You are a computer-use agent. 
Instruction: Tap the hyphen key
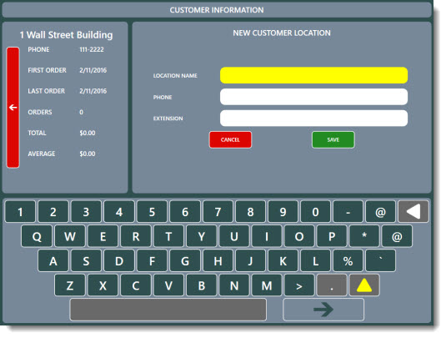[348, 212]
